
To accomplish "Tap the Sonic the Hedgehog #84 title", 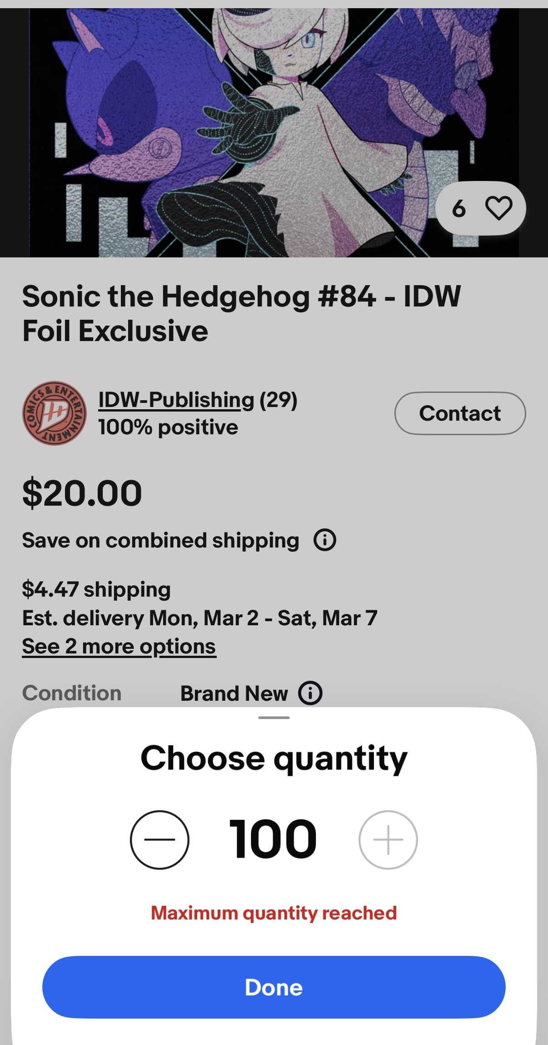I will tap(241, 313).
